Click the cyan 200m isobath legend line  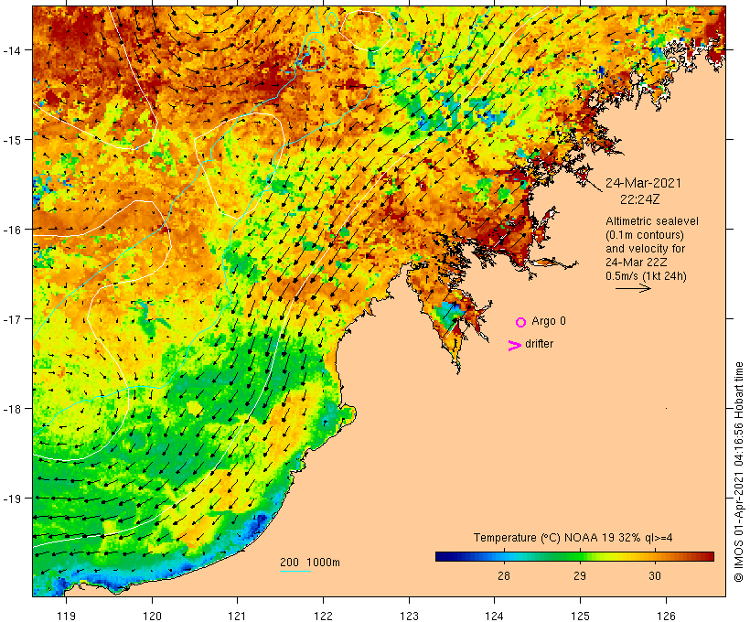295,571
